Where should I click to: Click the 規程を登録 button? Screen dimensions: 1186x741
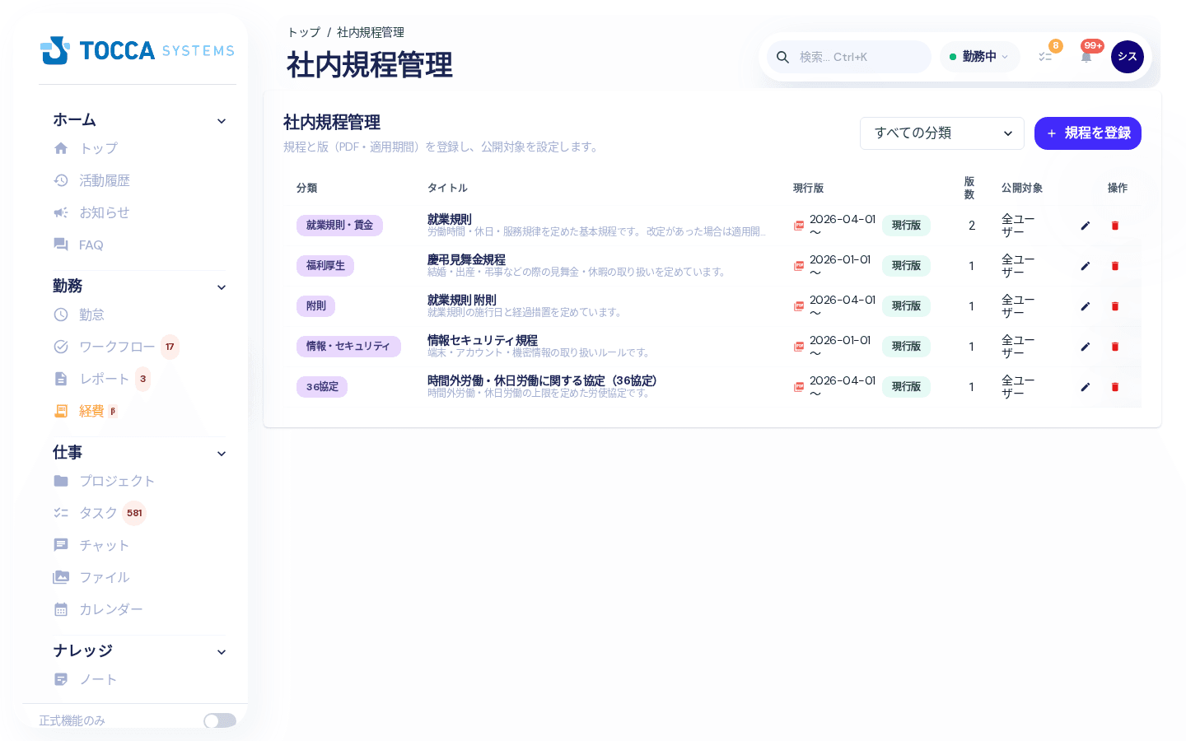pos(1088,133)
